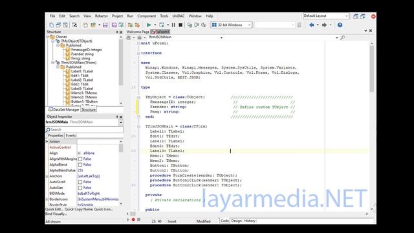The height and width of the screenshot is (233, 414).
Task: Click the Quick Copy Name link
Action: pos(79,209)
